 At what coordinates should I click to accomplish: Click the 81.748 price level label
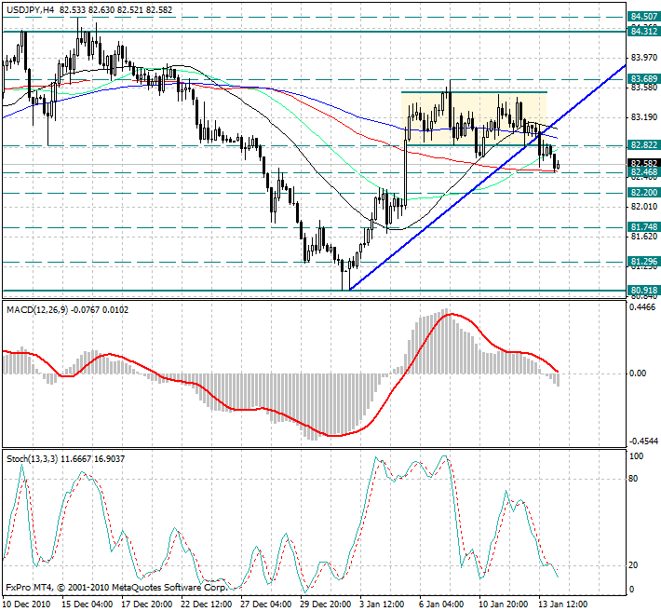tap(643, 227)
